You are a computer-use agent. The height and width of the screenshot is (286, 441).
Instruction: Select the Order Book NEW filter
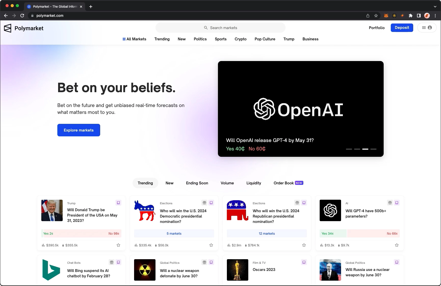click(288, 183)
